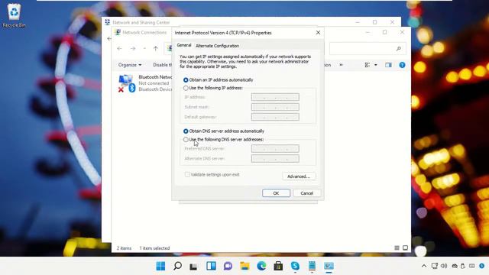
Task: Choose Use the following DNS server addresses
Action: coord(186,140)
